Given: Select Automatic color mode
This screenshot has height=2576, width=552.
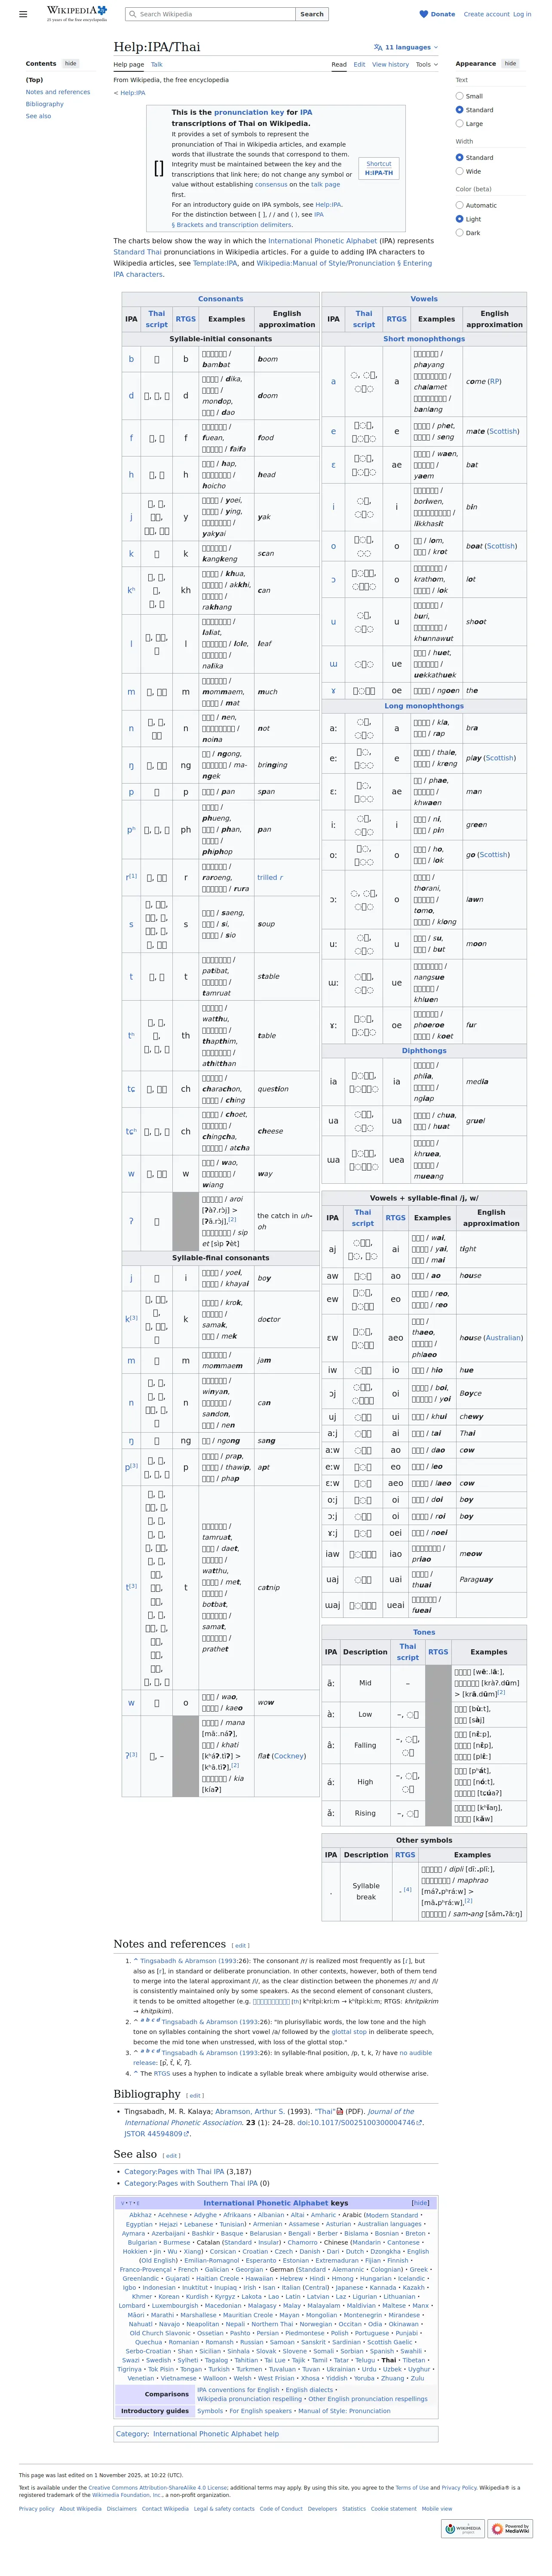Looking at the screenshot, I should pyautogui.click(x=459, y=205).
